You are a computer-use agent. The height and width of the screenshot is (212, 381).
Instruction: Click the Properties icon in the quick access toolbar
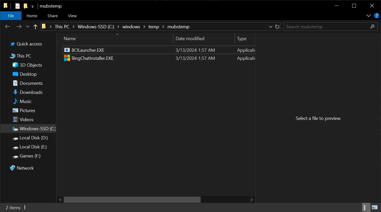pos(17,6)
